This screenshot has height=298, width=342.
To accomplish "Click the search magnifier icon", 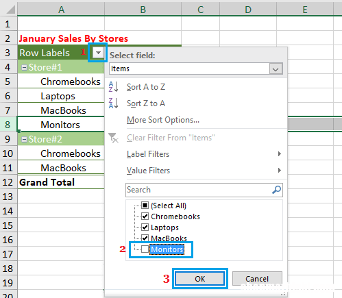I will pos(276,190).
